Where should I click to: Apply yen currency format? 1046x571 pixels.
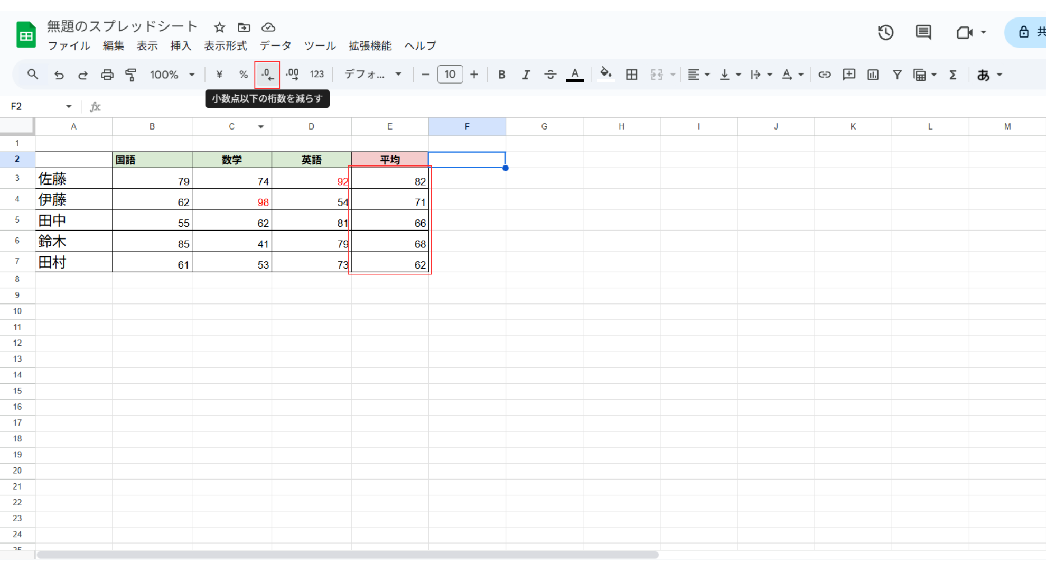pos(219,75)
